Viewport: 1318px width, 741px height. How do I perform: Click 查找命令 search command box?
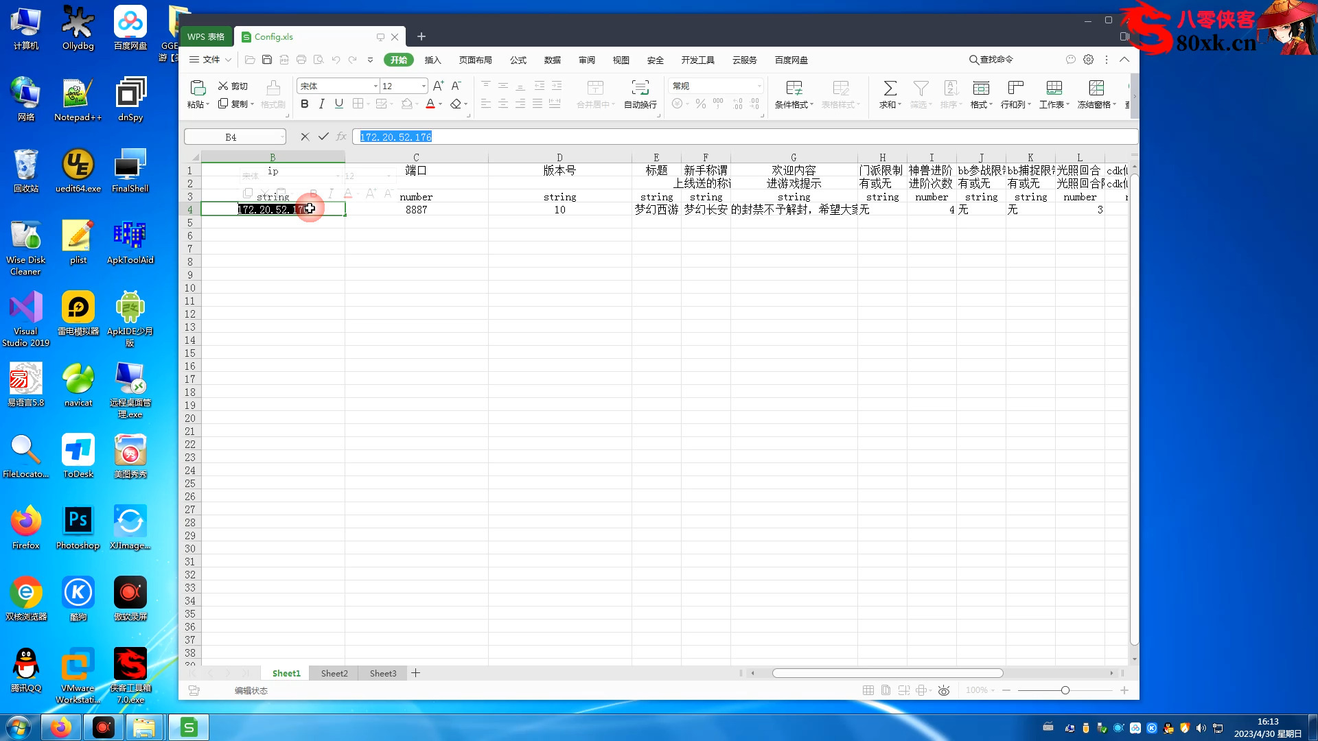pyautogui.click(x=991, y=60)
